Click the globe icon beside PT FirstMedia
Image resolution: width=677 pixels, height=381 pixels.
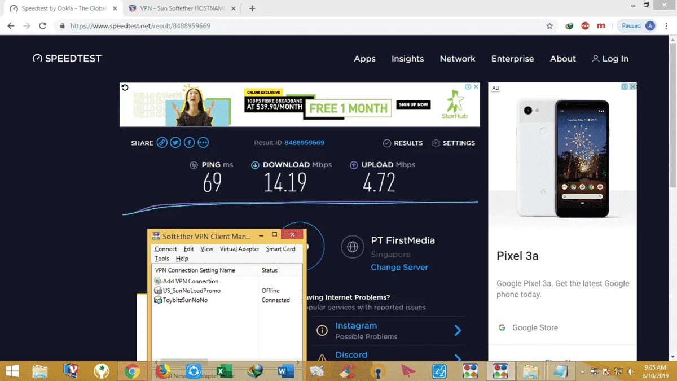click(x=353, y=247)
